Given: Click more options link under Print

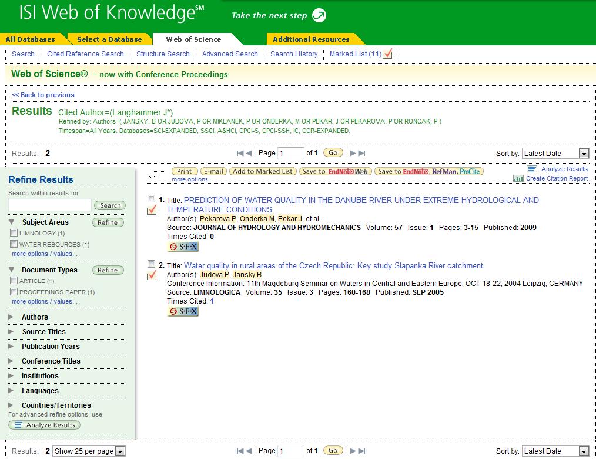Looking at the screenshot, I should [x=190, y=179].
